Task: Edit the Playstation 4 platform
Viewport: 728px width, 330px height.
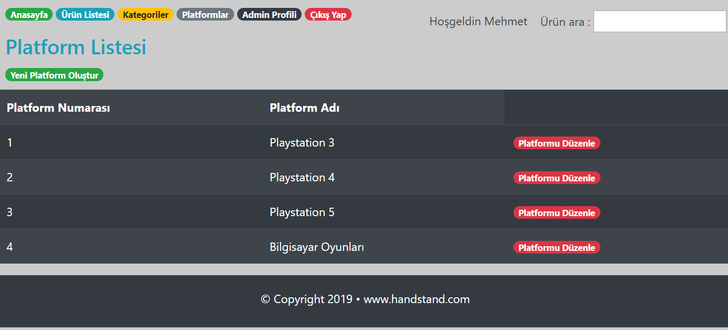Action: (x=557, y=178)
